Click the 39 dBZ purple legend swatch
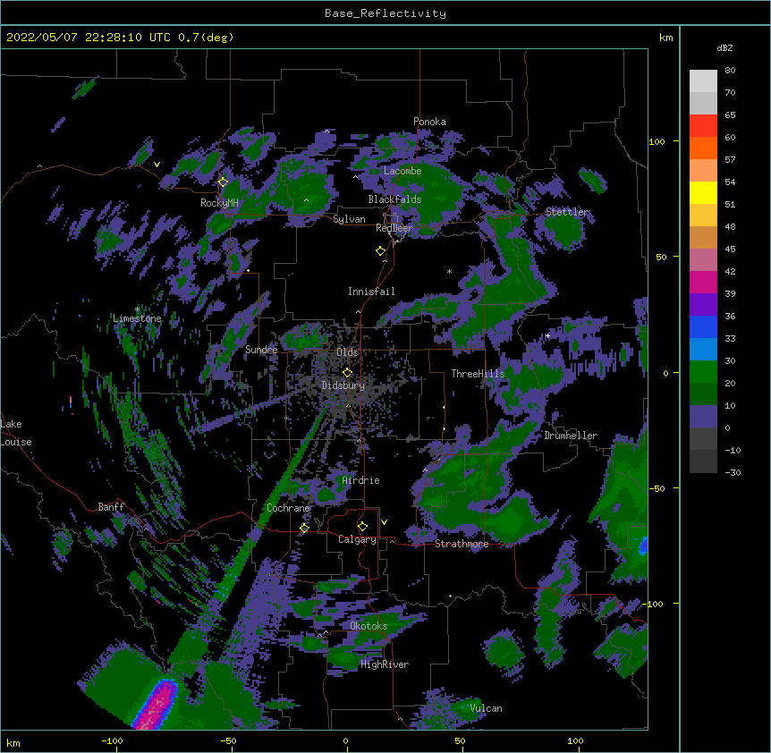 click(x=703, y=305)
